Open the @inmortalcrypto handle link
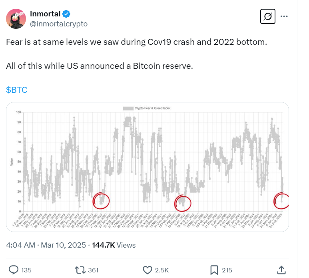Screen dimensions: 309x278 pyautogui.click(x=59, y=24)
